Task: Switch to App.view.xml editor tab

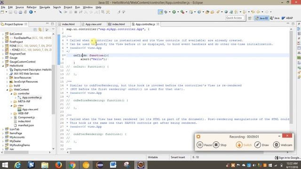Action: [93, 24]
